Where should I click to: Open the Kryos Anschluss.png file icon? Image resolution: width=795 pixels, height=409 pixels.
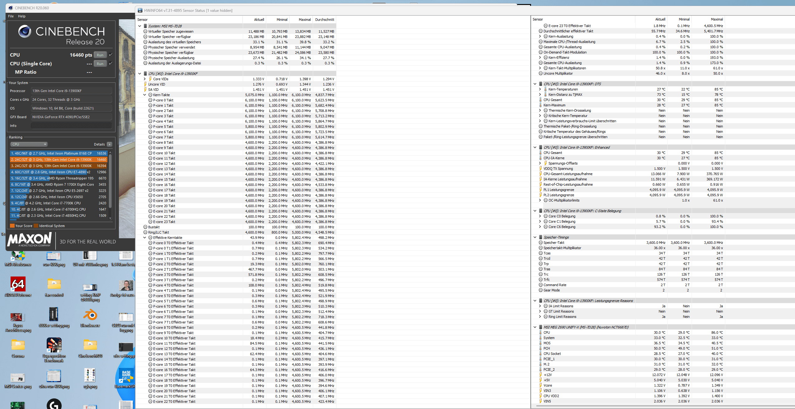(18, 317)
